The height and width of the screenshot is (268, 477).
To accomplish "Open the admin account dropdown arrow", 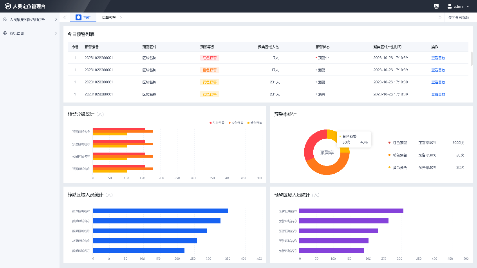I will 468,7.
